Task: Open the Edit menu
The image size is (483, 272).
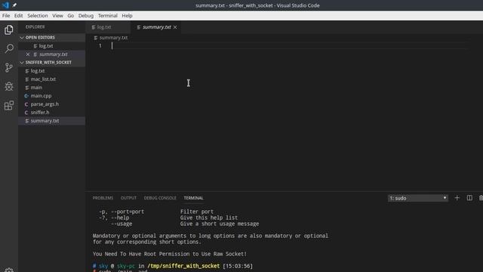Action: click(x=18, y=15)
